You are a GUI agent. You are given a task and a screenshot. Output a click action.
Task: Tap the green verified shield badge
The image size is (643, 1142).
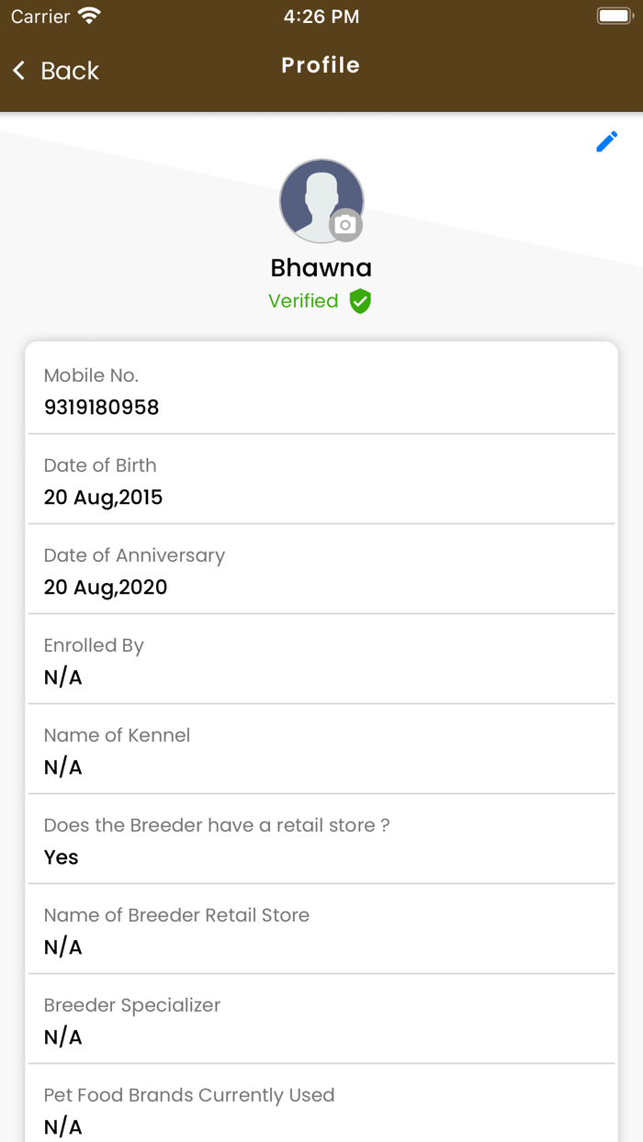pos(360,301)
